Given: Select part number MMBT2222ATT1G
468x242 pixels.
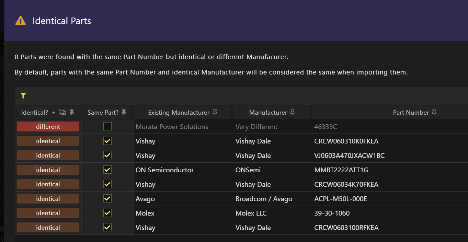Looking at the screenshot, I should tap(341, 170).
